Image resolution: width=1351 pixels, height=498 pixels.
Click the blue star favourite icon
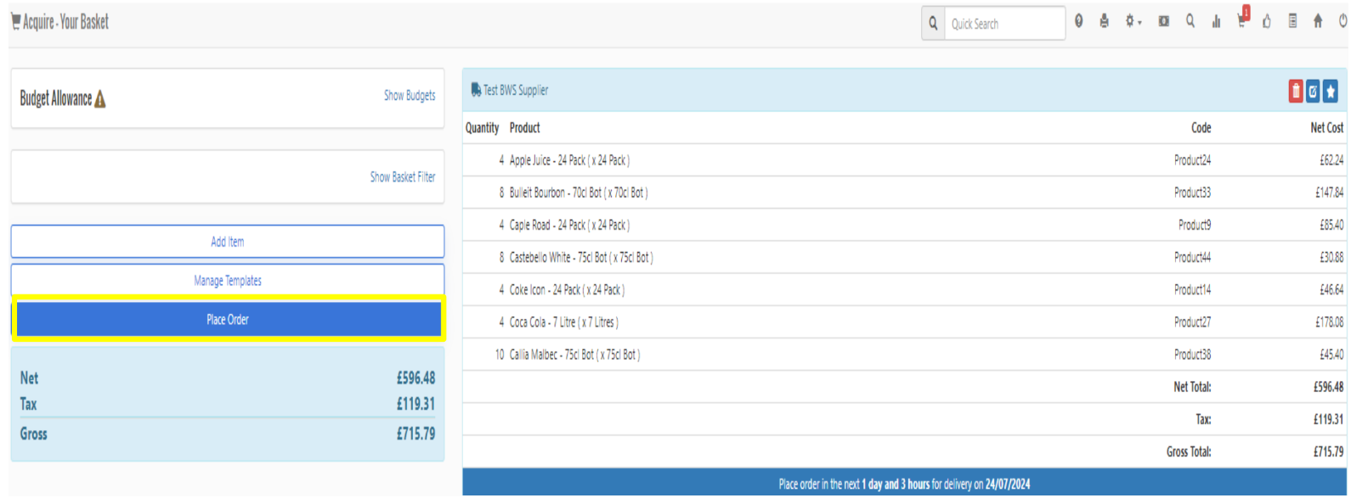pos(1331,91)
